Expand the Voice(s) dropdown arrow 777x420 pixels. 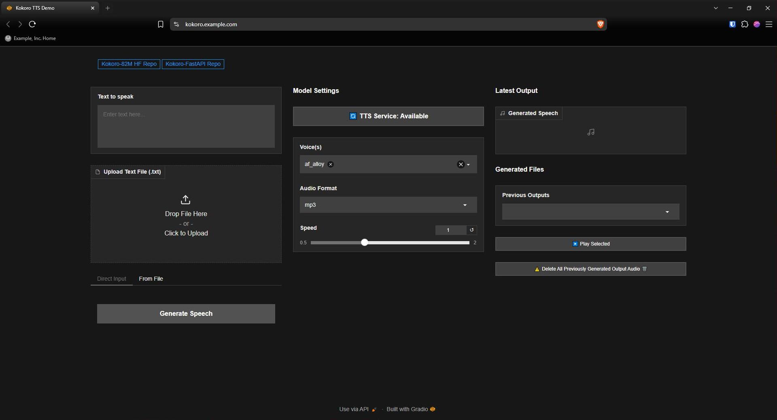(x=468, y=165)
